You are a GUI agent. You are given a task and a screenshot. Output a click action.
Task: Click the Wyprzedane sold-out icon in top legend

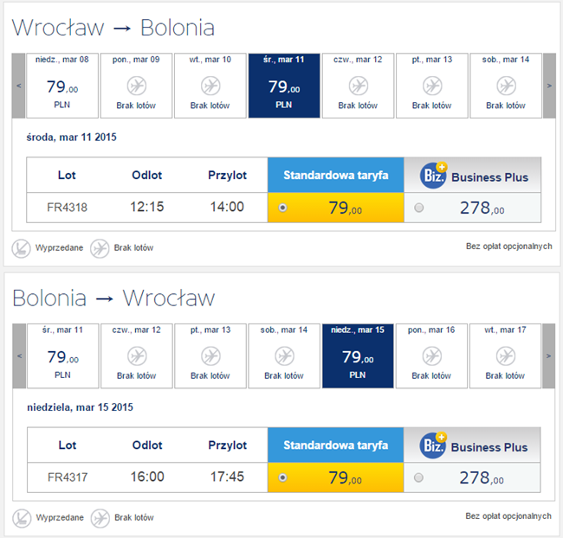pyautogui.click(x=22, y=247)
